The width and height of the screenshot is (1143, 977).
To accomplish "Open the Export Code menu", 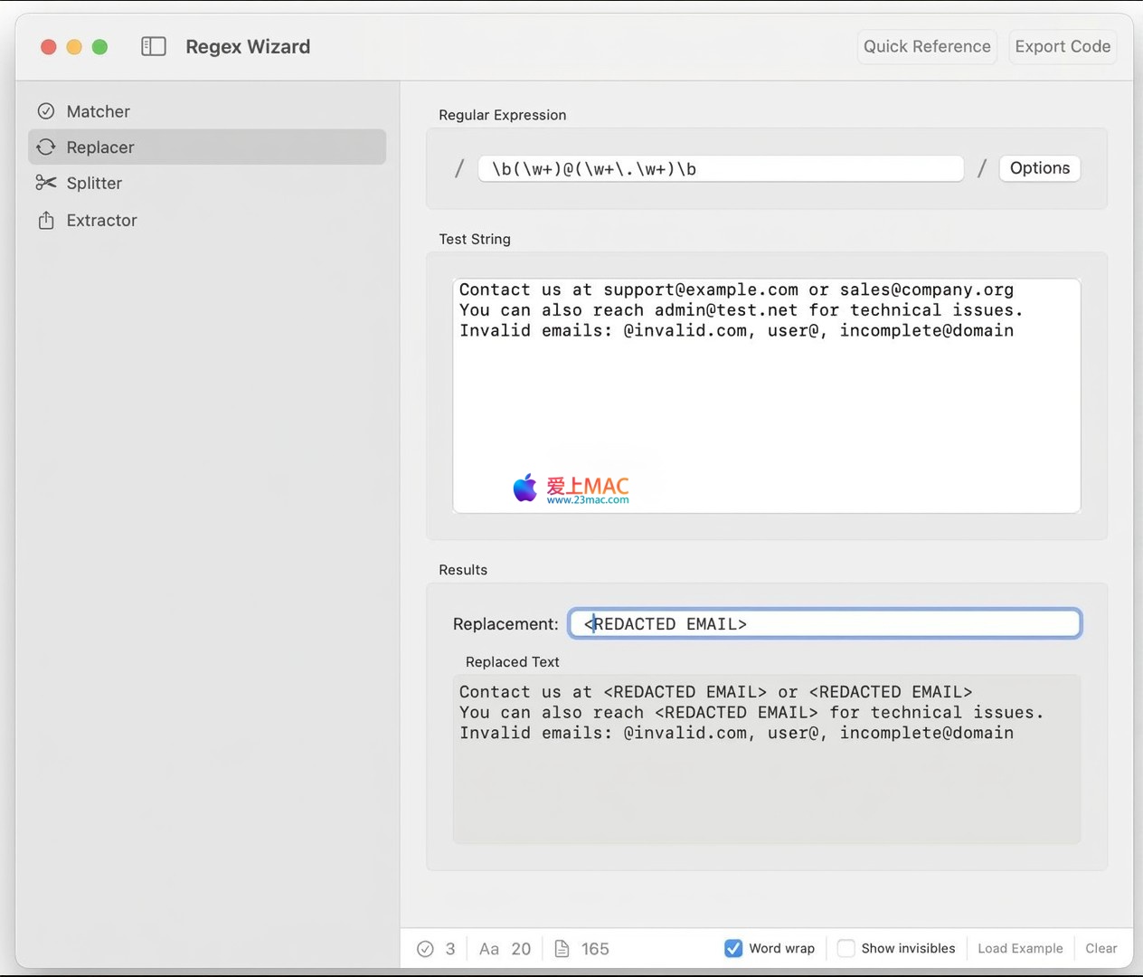I will point(1062,46).
